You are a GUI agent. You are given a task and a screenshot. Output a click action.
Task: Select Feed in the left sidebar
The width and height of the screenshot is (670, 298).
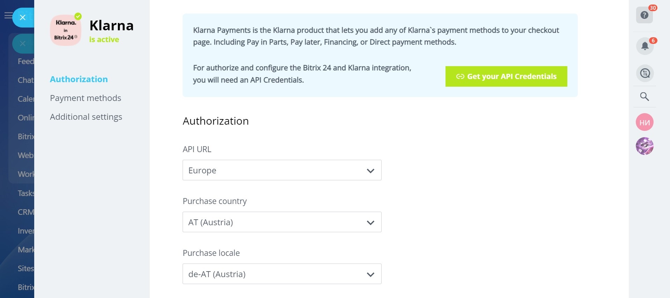coord(26,62)
